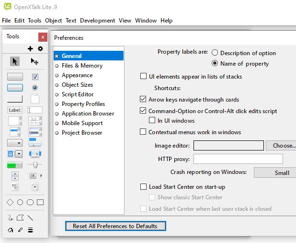Select the oval graphic tool
Image resolution: width=296 pixels, height=243 pixels.
(x=20, y=202)
